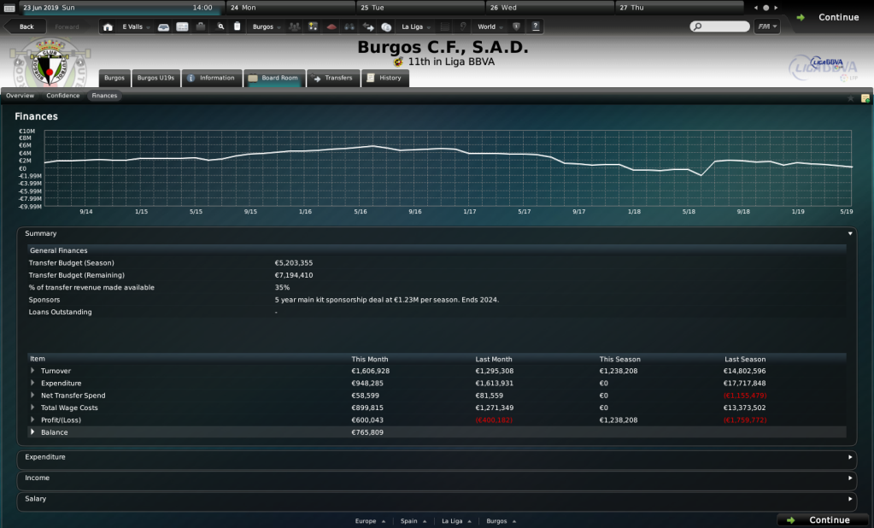
Task: Open the clipboard notes icon
Action: pos(237,26)
